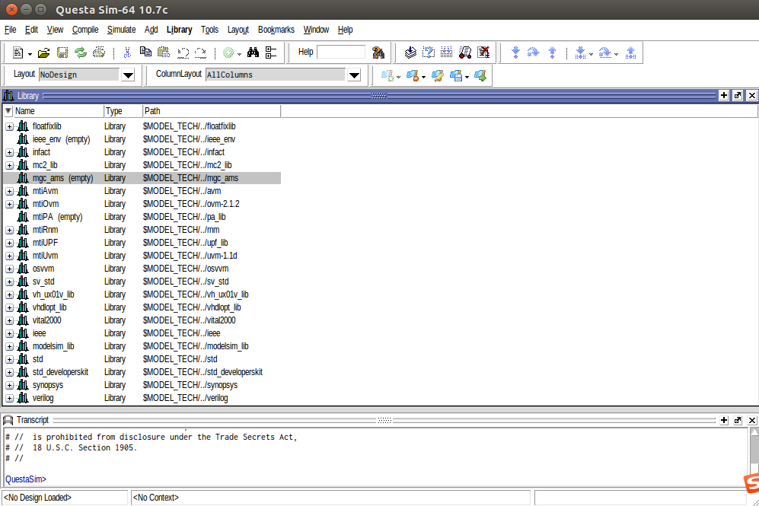Click the bookmark green arrow go-to icon
The image size is (759, 506).
click(x=480, y=75)
